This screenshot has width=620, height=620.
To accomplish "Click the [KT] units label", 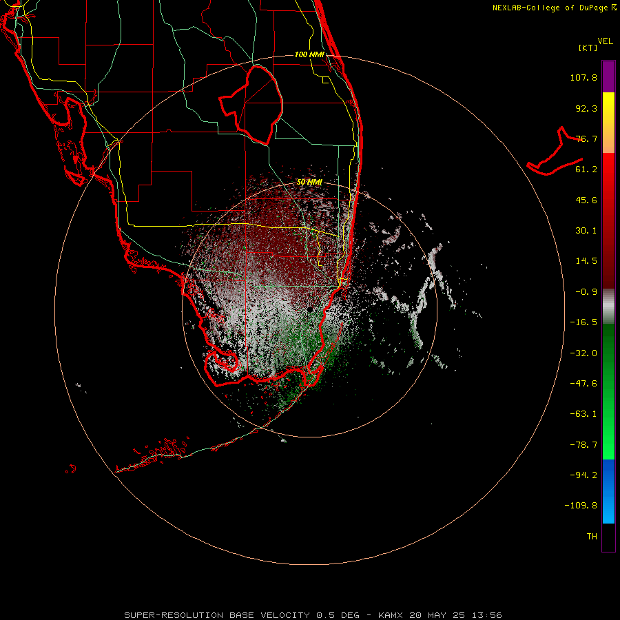I will pos(588,48).
